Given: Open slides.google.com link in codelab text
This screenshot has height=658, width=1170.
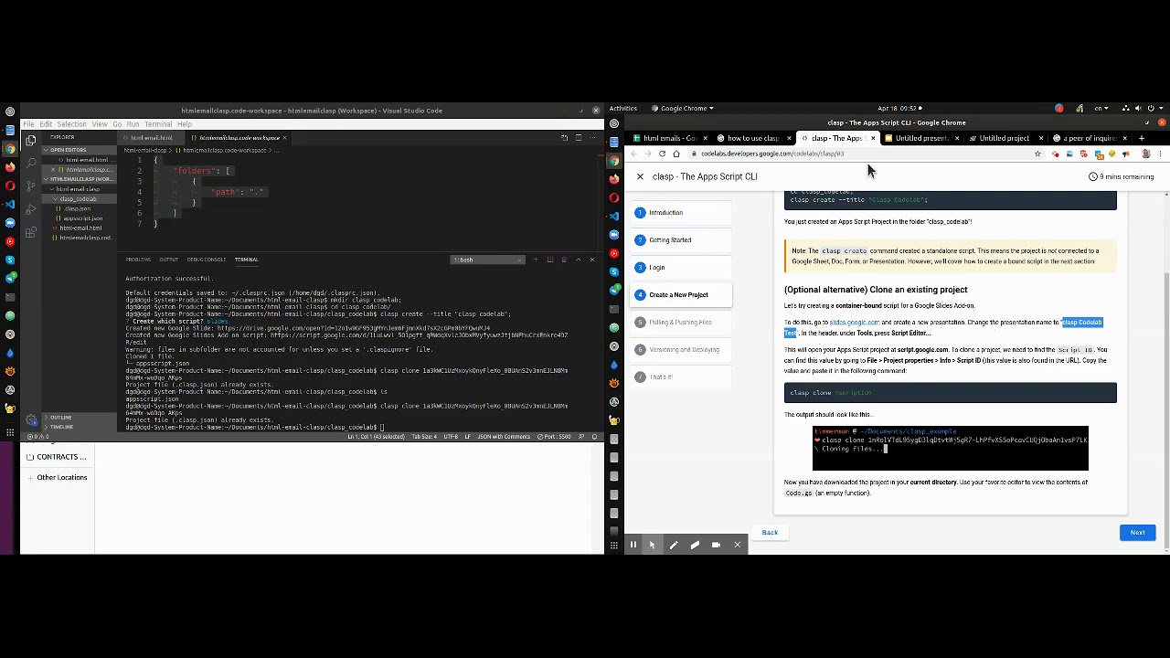Looking at the screenshot, I should [x=854, y=323].
